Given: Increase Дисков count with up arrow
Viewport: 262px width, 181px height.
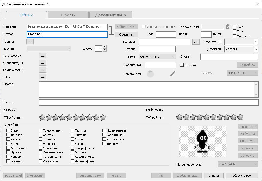Looking at the screenshot, I should (x=105, y=47).
